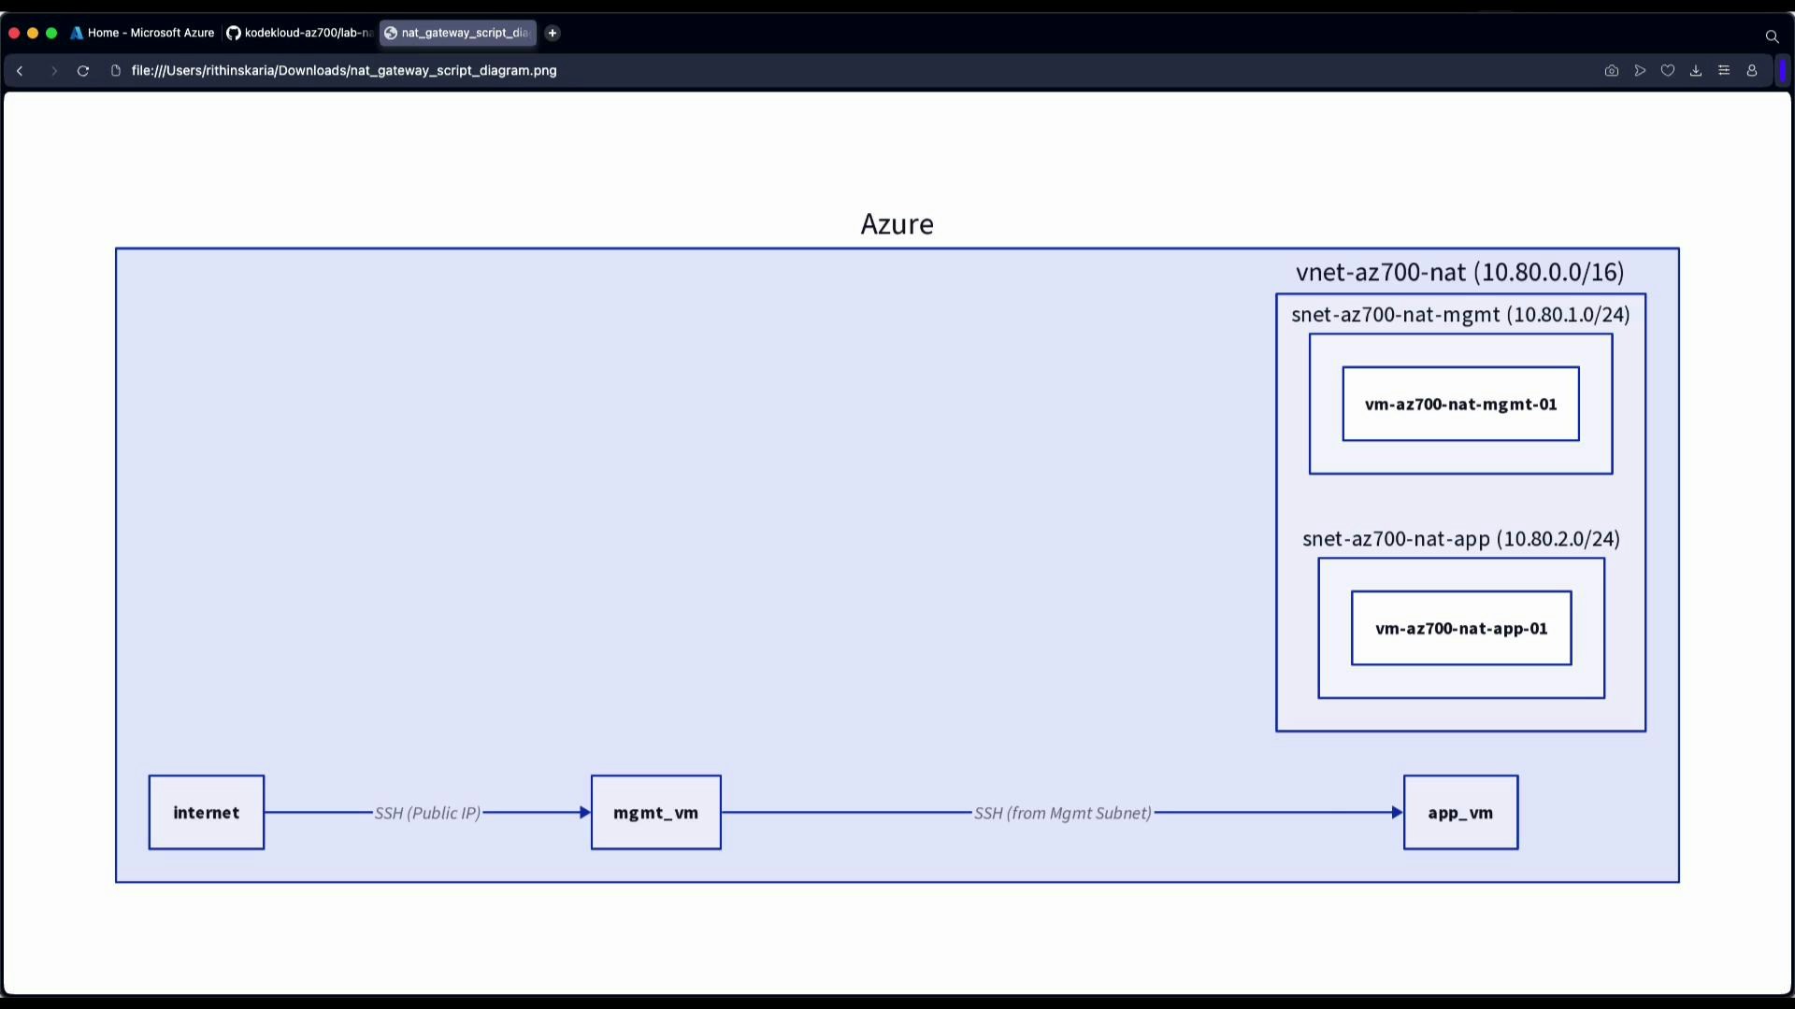Viewport: 1795px width, 1009px height.
Task: Open the filter settings icon
Action: (1724, 70)
